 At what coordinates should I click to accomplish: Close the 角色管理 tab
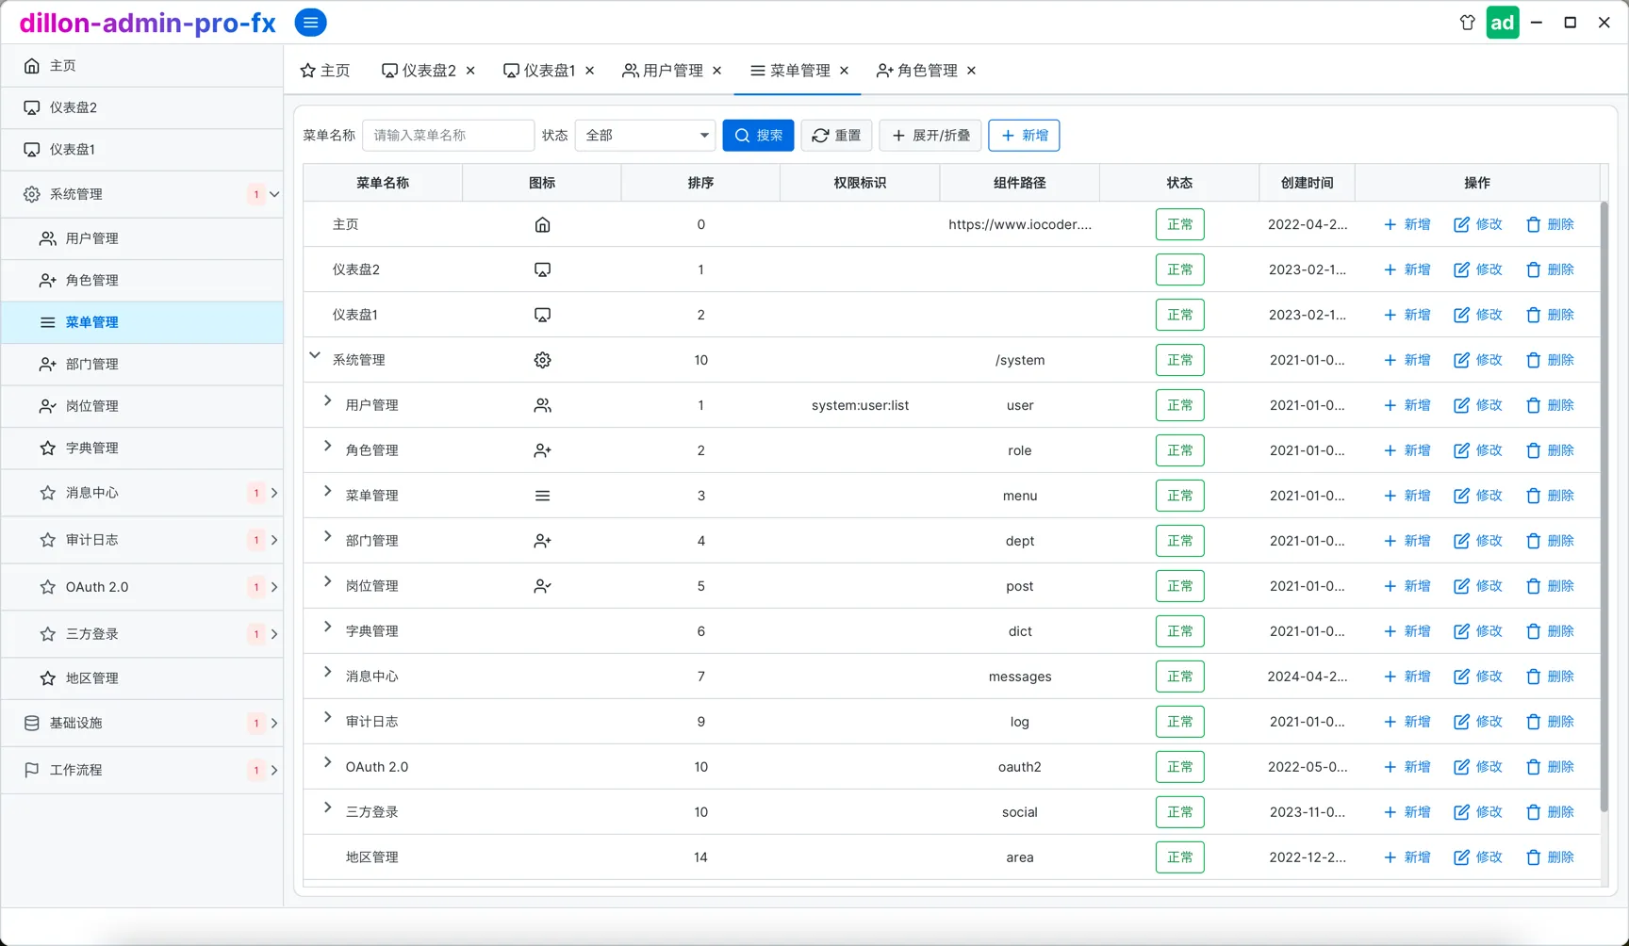tap(971, 71)
